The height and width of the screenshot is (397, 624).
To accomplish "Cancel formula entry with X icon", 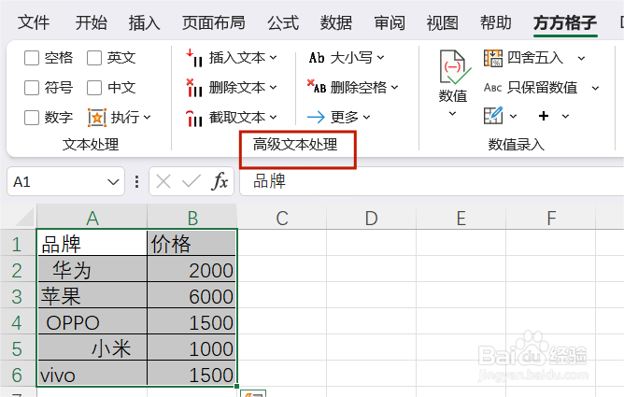I will coord(163,182).
